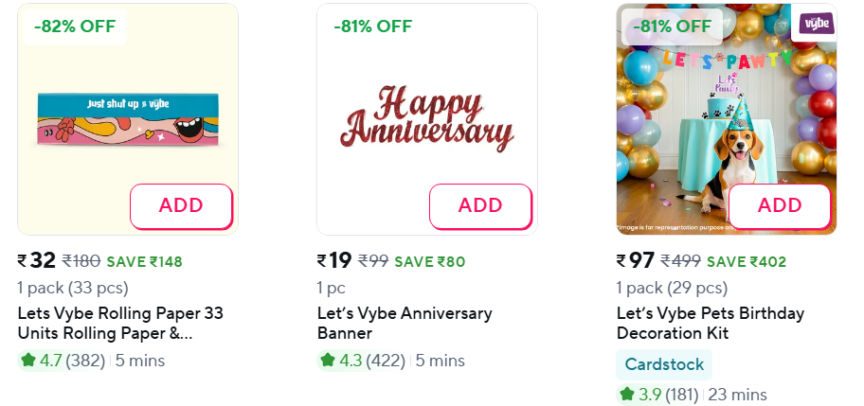The image size is (864, 406).
Task: Add Pets Birthday Decoration Kit to cart
Action: (x=780, y=205)
